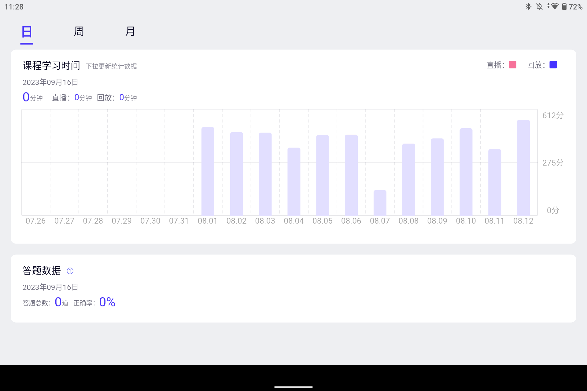Image resolution: width=587 pixels, height=391 pixels.
Task: Click the 08.01 axis date label
Action: (208, 221)
